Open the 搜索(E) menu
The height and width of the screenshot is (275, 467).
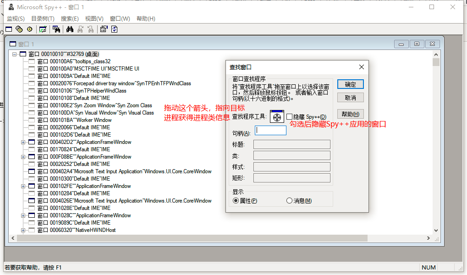coord(70,18)
